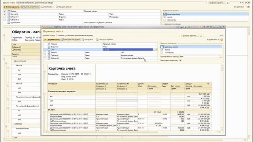Click the edit icon of the Валюта row
Viewport: 253px width, 142px height.
point(49,52)
